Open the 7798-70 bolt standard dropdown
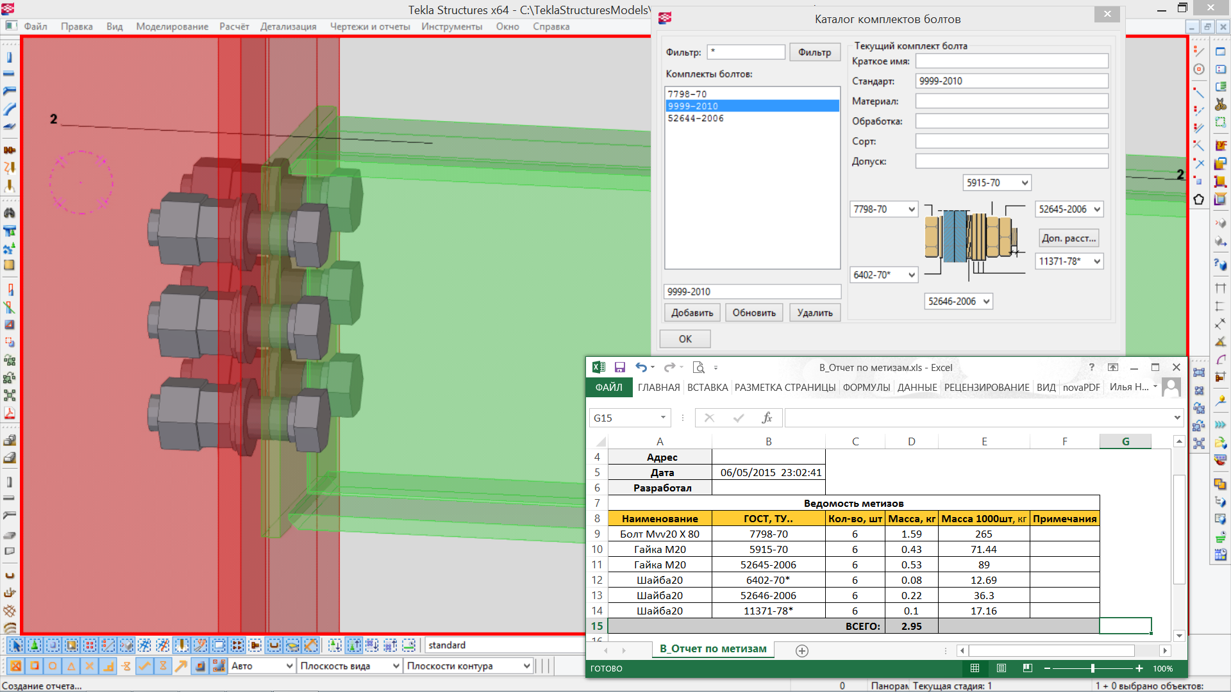 pos(912,210)
